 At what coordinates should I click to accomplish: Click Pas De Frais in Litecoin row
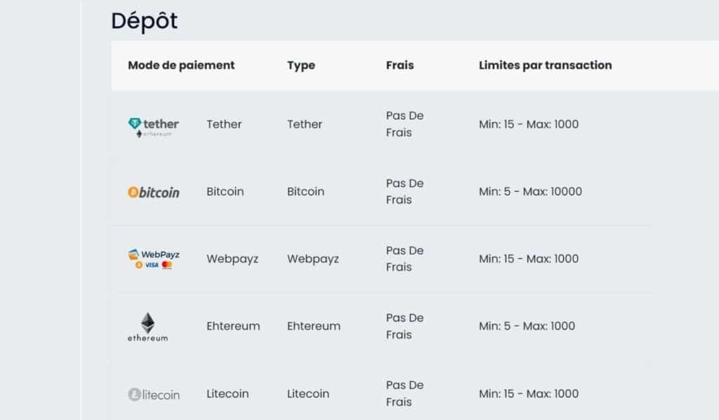point(404,393)
